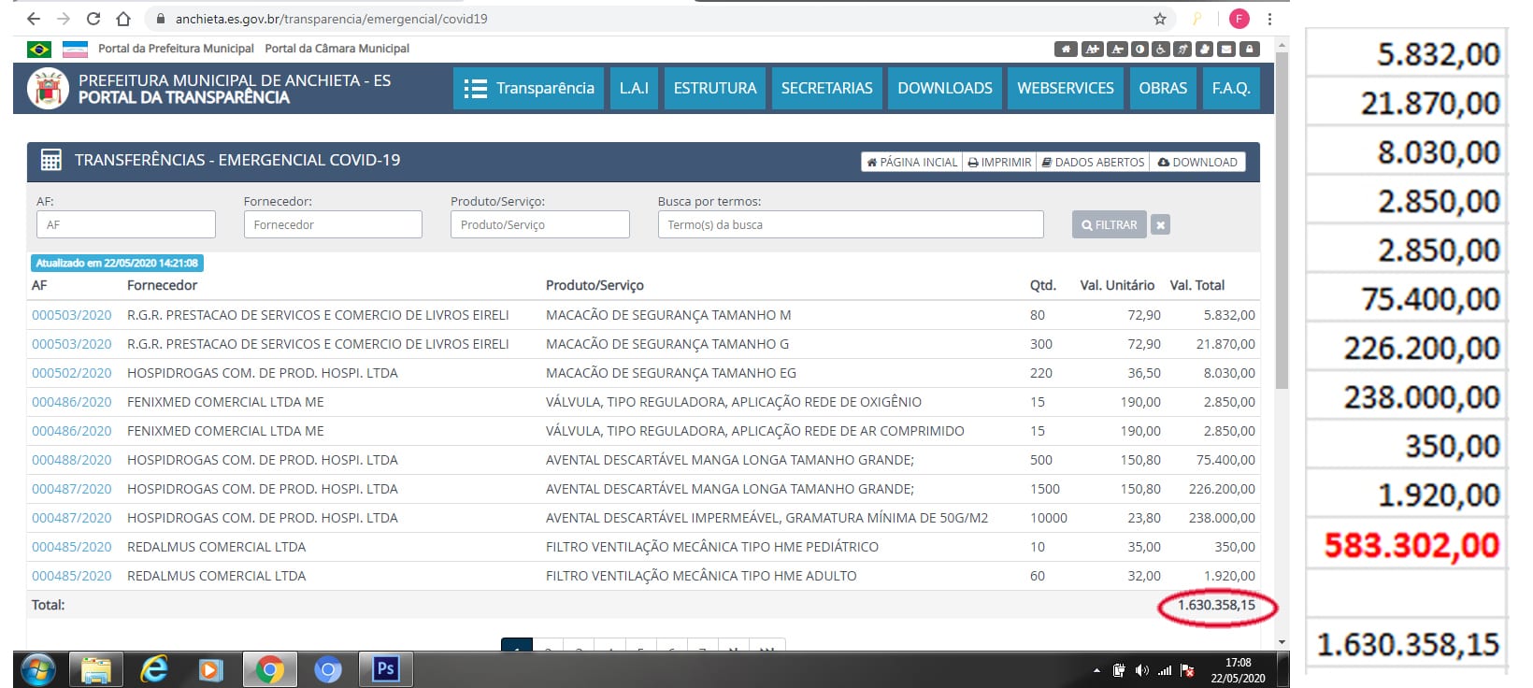Go back to the previous browser page

click(34, 19)
